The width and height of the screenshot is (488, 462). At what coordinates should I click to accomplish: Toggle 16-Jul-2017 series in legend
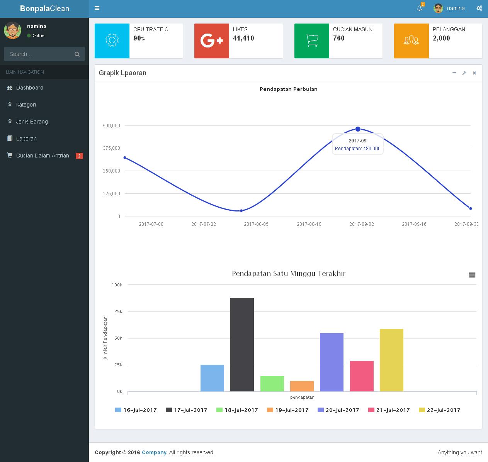[136, 410]
